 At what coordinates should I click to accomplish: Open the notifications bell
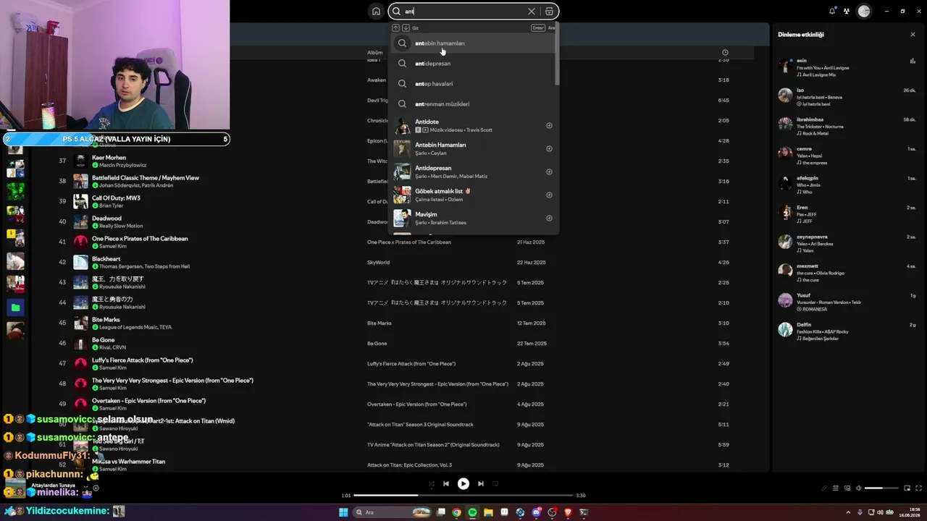pyautogui.click(x=832, y=12)
